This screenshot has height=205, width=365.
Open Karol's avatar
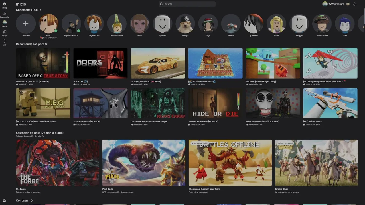point(276,24)
